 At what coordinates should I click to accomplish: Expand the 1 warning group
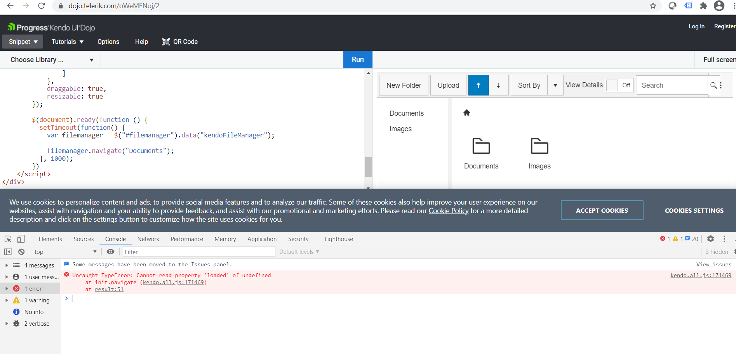7,300
